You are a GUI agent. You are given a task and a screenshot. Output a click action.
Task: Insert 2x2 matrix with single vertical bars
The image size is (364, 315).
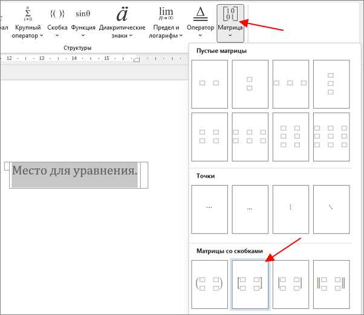pos(291,284)
